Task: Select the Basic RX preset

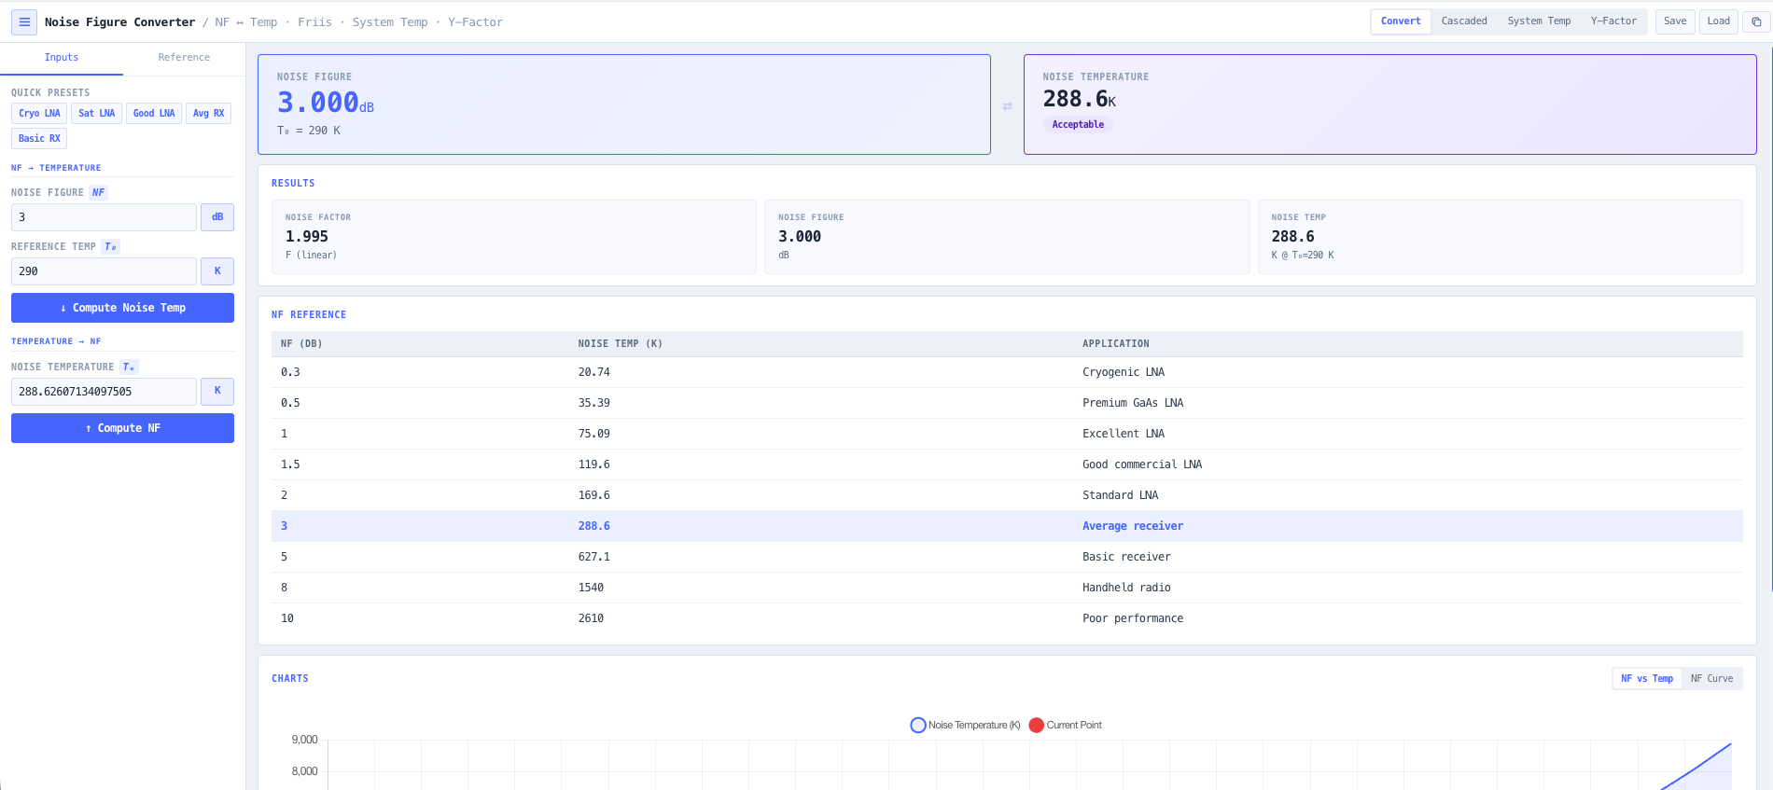Action: point(39,139)
